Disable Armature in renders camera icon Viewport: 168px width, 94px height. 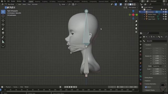point(166,12)
